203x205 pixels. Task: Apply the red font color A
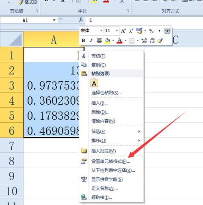[119, 41]
